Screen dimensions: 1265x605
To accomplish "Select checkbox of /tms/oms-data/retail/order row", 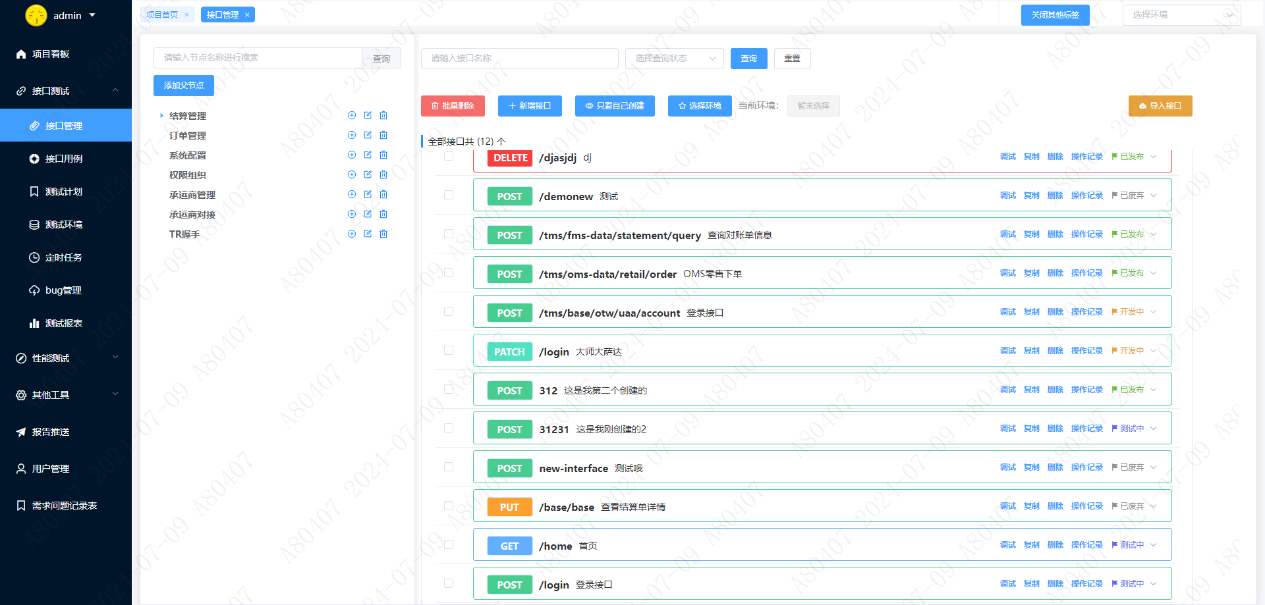I will pyautogui.click(x=449, y=273).
